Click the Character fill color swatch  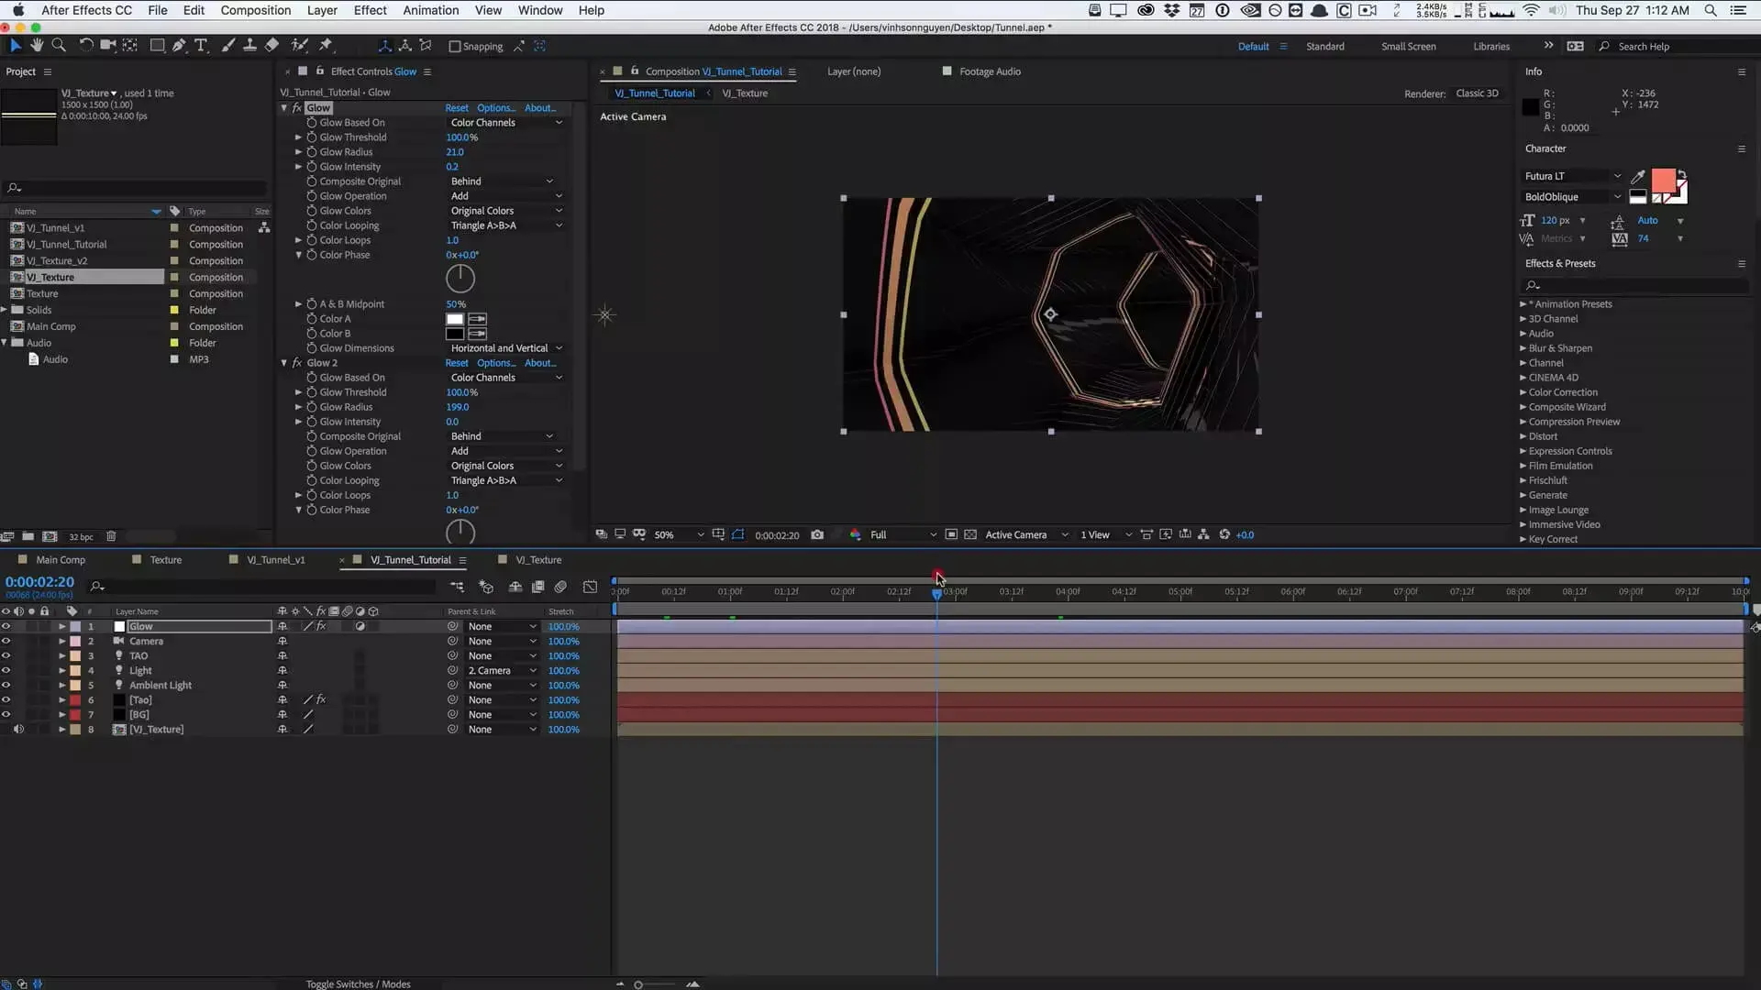coord(1663,180)
